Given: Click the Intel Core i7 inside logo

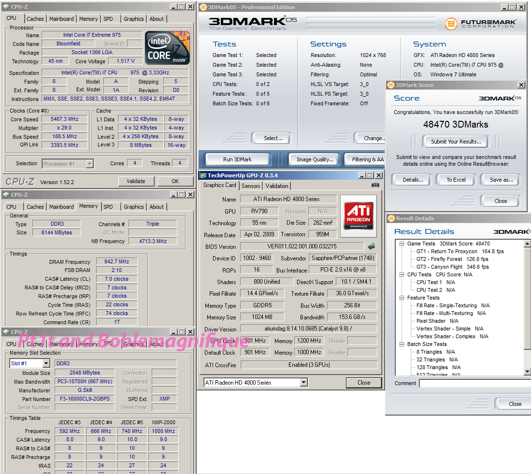Looking at the screenshot, I should point(167,48).
